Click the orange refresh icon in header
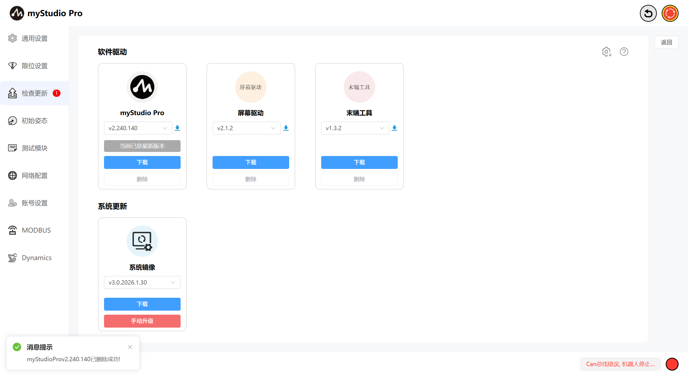Viewport: 688px width, 376px height. tap(670, 13)
